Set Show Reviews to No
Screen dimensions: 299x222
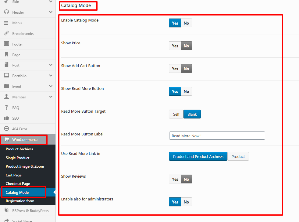pyautogui.click(x=186, y=179)
